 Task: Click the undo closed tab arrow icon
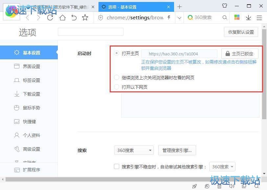click(x=74, y=18)
